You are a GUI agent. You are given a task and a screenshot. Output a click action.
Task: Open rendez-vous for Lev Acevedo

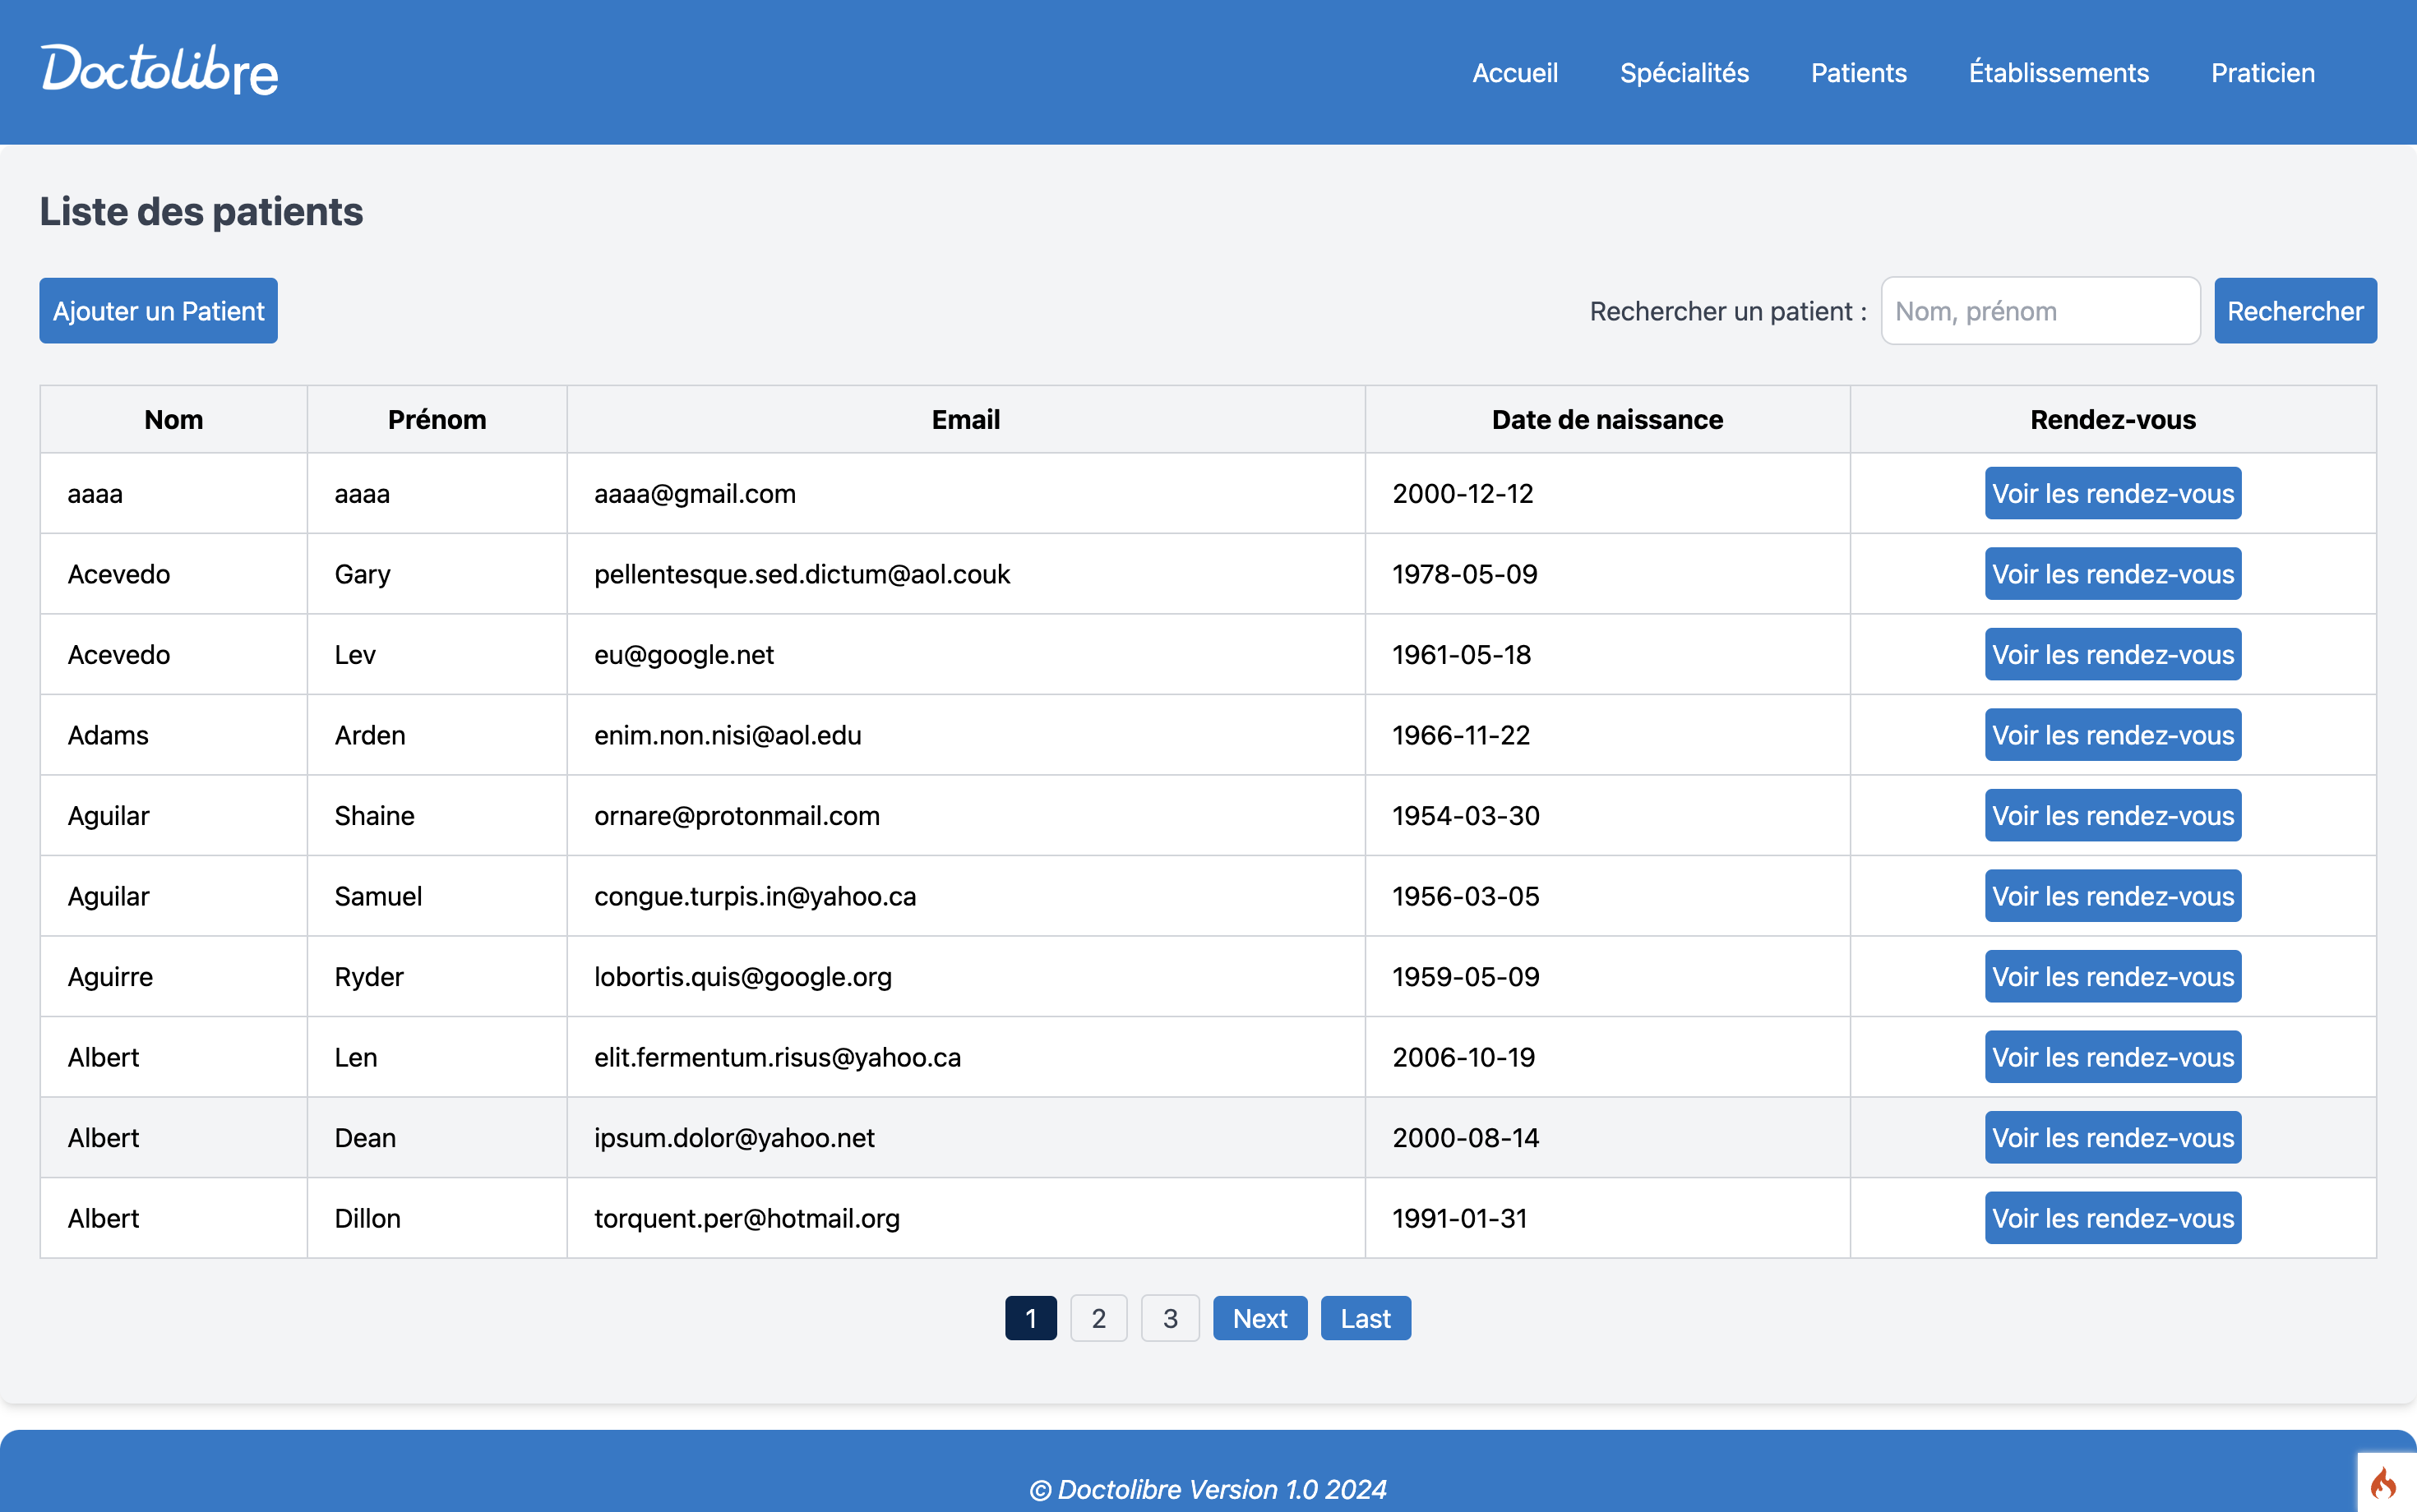point(2112,654)
